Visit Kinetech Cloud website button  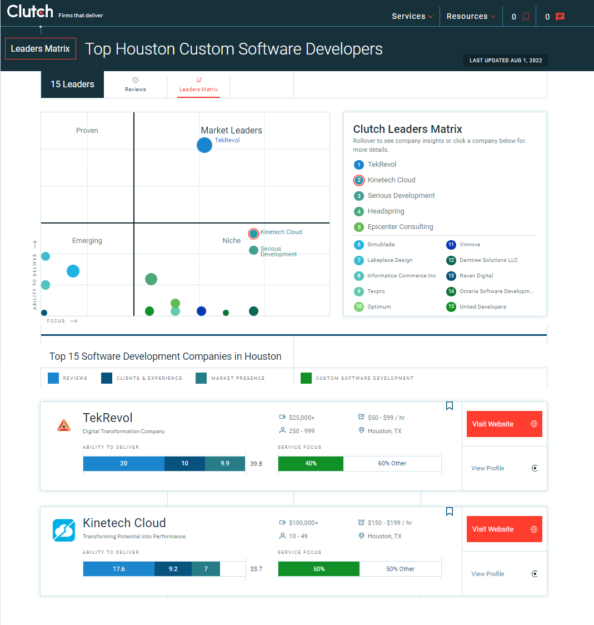coord(505,529)
